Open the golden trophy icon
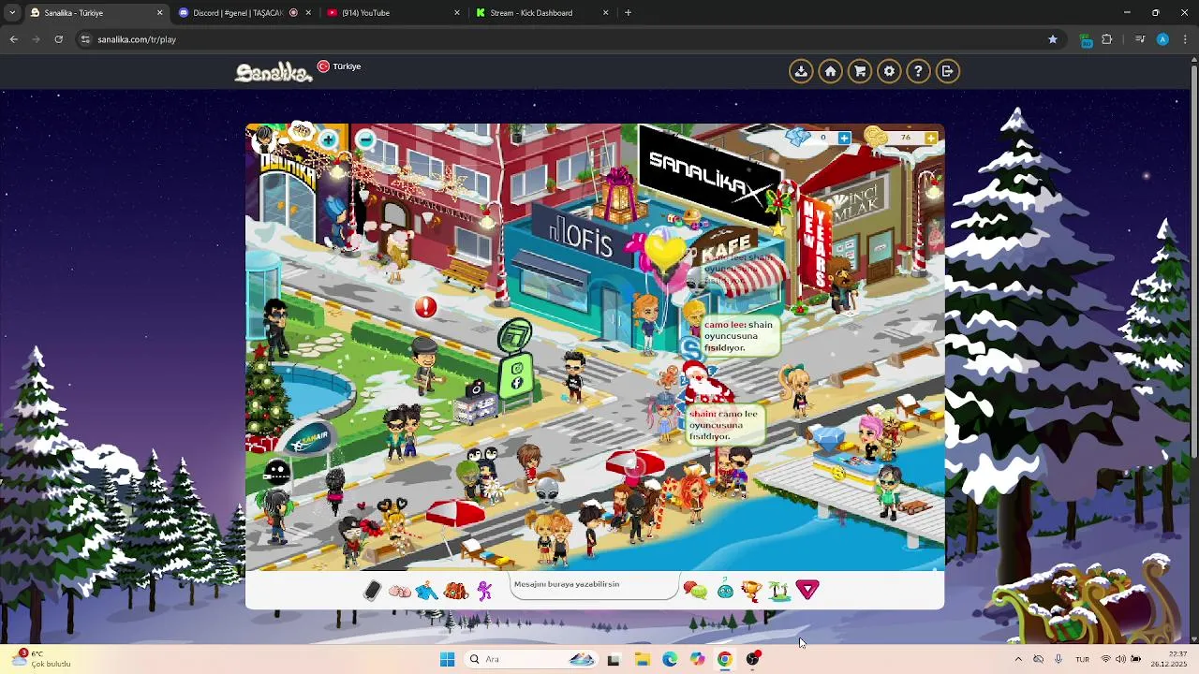Screen dimensions: 1199x674 751,590
